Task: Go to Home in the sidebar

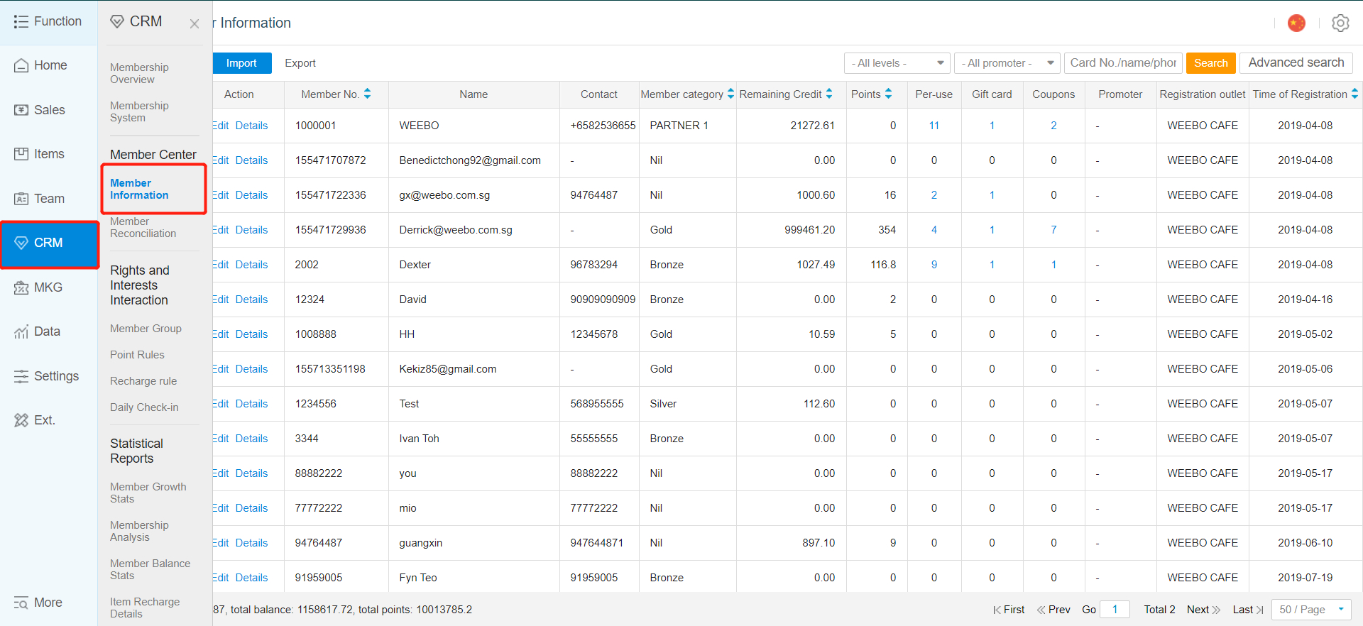Action: click(x=49, y=65)
